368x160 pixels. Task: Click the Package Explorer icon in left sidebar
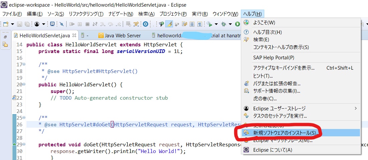[5, 44]
